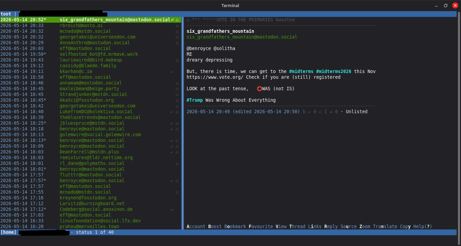Select the theblazetrends@mastodon.social status row

[90, 117]
